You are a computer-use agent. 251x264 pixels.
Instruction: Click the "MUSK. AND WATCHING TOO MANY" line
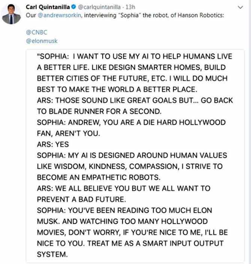coord(122,221)
